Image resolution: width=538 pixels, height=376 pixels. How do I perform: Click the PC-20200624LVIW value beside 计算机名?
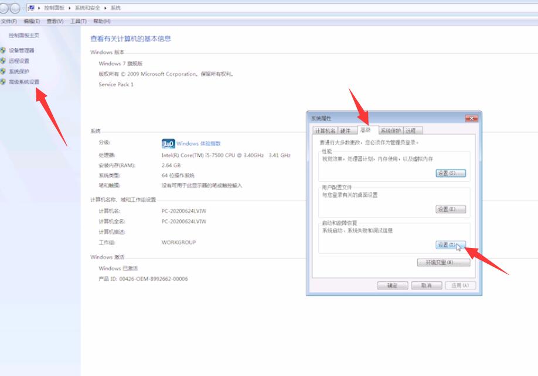[184, 211]
